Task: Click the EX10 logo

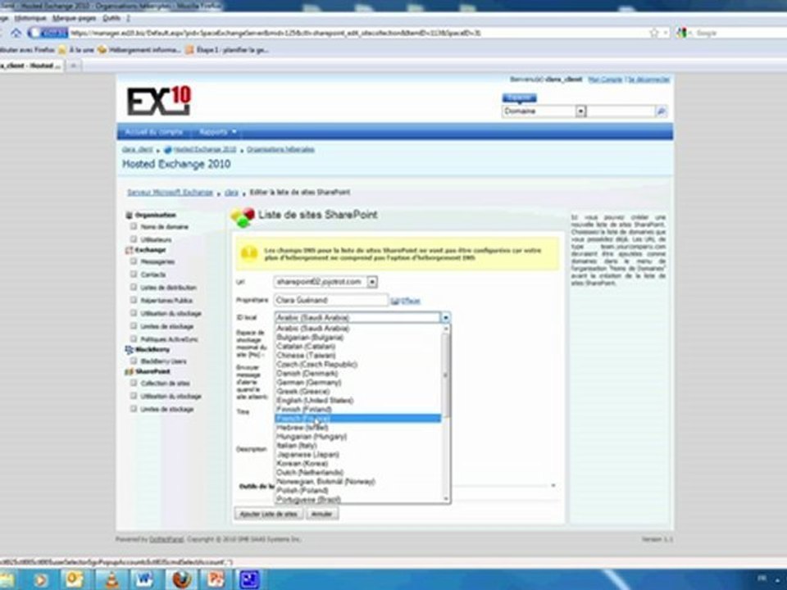Action: pos(158,101)
